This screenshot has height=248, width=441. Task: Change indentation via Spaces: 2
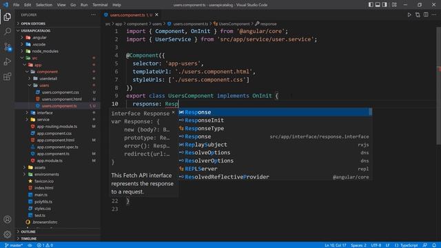pos(358,245)
